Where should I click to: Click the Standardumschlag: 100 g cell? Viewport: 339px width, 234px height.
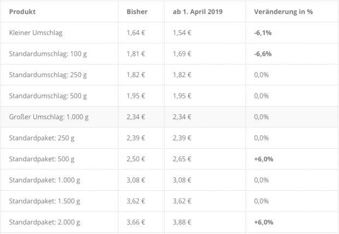[x=48, y=54]
